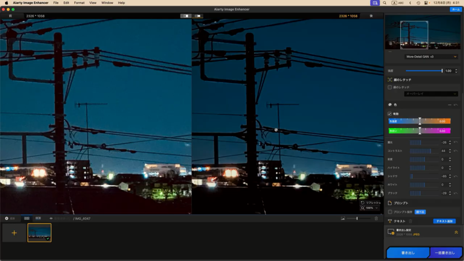The image size is (464, 261).
Task: Click the 色温度 color temperature slider
Action: click(x=420, y=121)
